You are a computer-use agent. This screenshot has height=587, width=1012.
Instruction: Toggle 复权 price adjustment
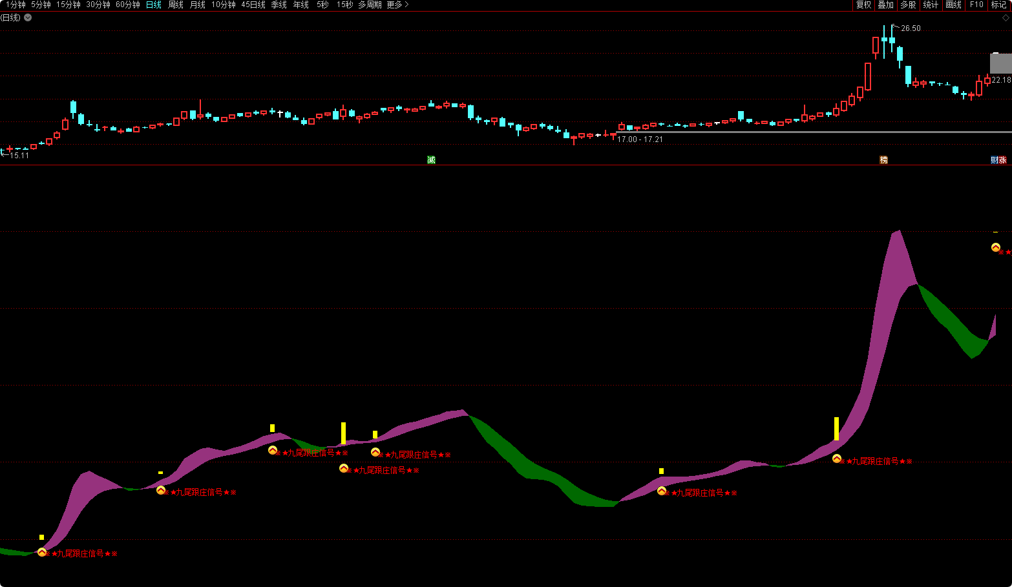point(863,5)
